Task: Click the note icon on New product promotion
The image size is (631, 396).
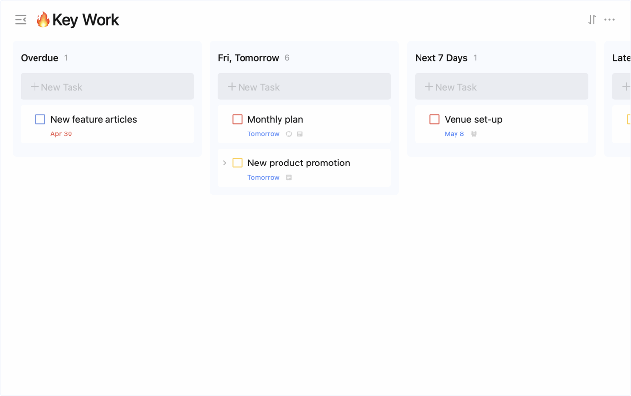Action: [289, 177]
